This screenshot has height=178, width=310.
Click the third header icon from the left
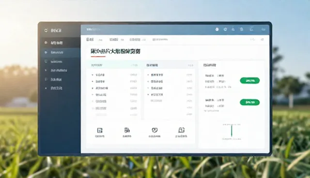point(233,29)
